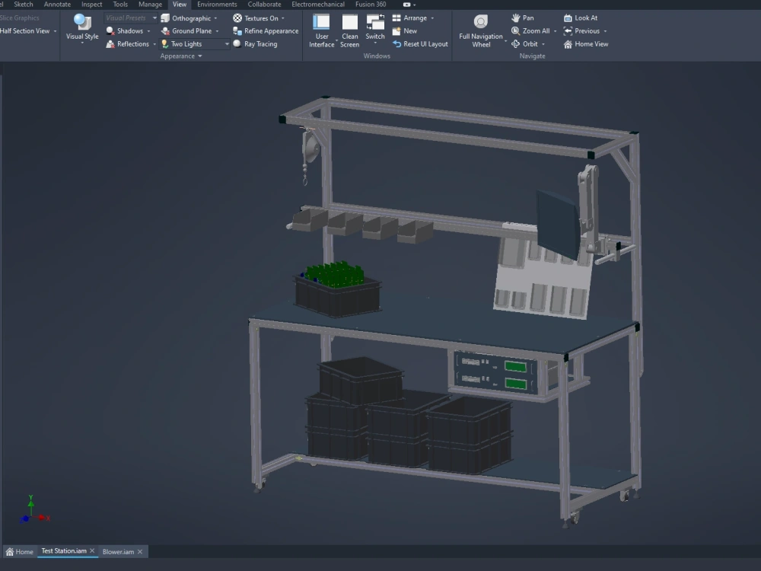Viewport: 761px width, 571px height.
Task: Expand the Zoom All dropdown arrow
Action: tap(556, 31)
